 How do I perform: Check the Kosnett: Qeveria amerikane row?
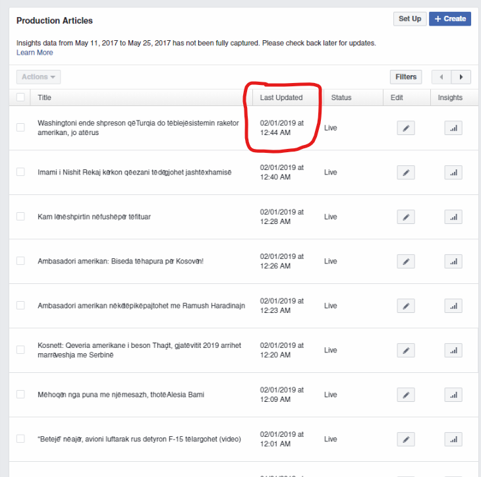[x=20, y=350]
